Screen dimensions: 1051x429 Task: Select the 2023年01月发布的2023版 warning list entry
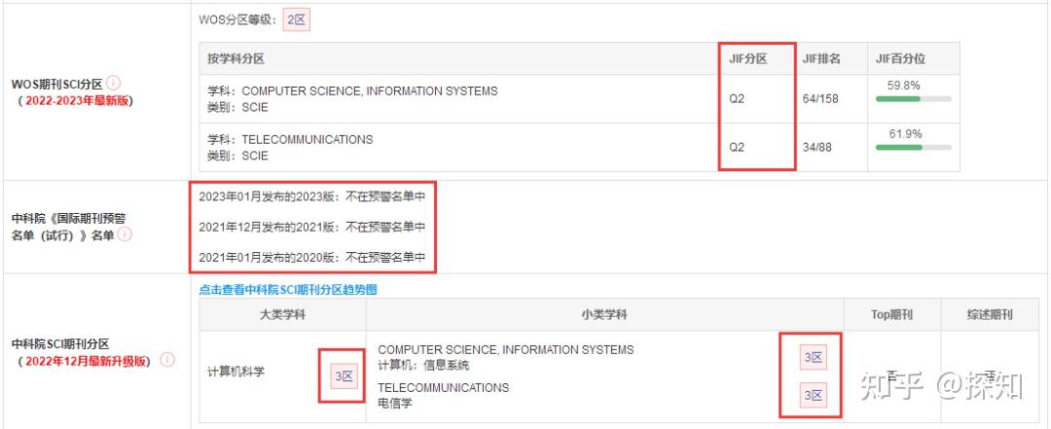point(311,197)
